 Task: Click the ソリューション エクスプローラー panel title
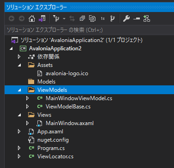click(x=37, y=7)
